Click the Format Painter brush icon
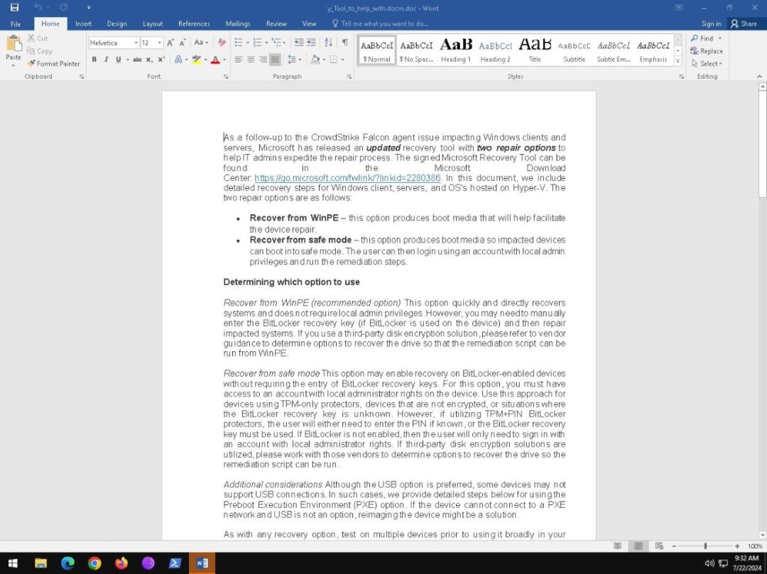The image size is (767, 574). coord(31,64)
